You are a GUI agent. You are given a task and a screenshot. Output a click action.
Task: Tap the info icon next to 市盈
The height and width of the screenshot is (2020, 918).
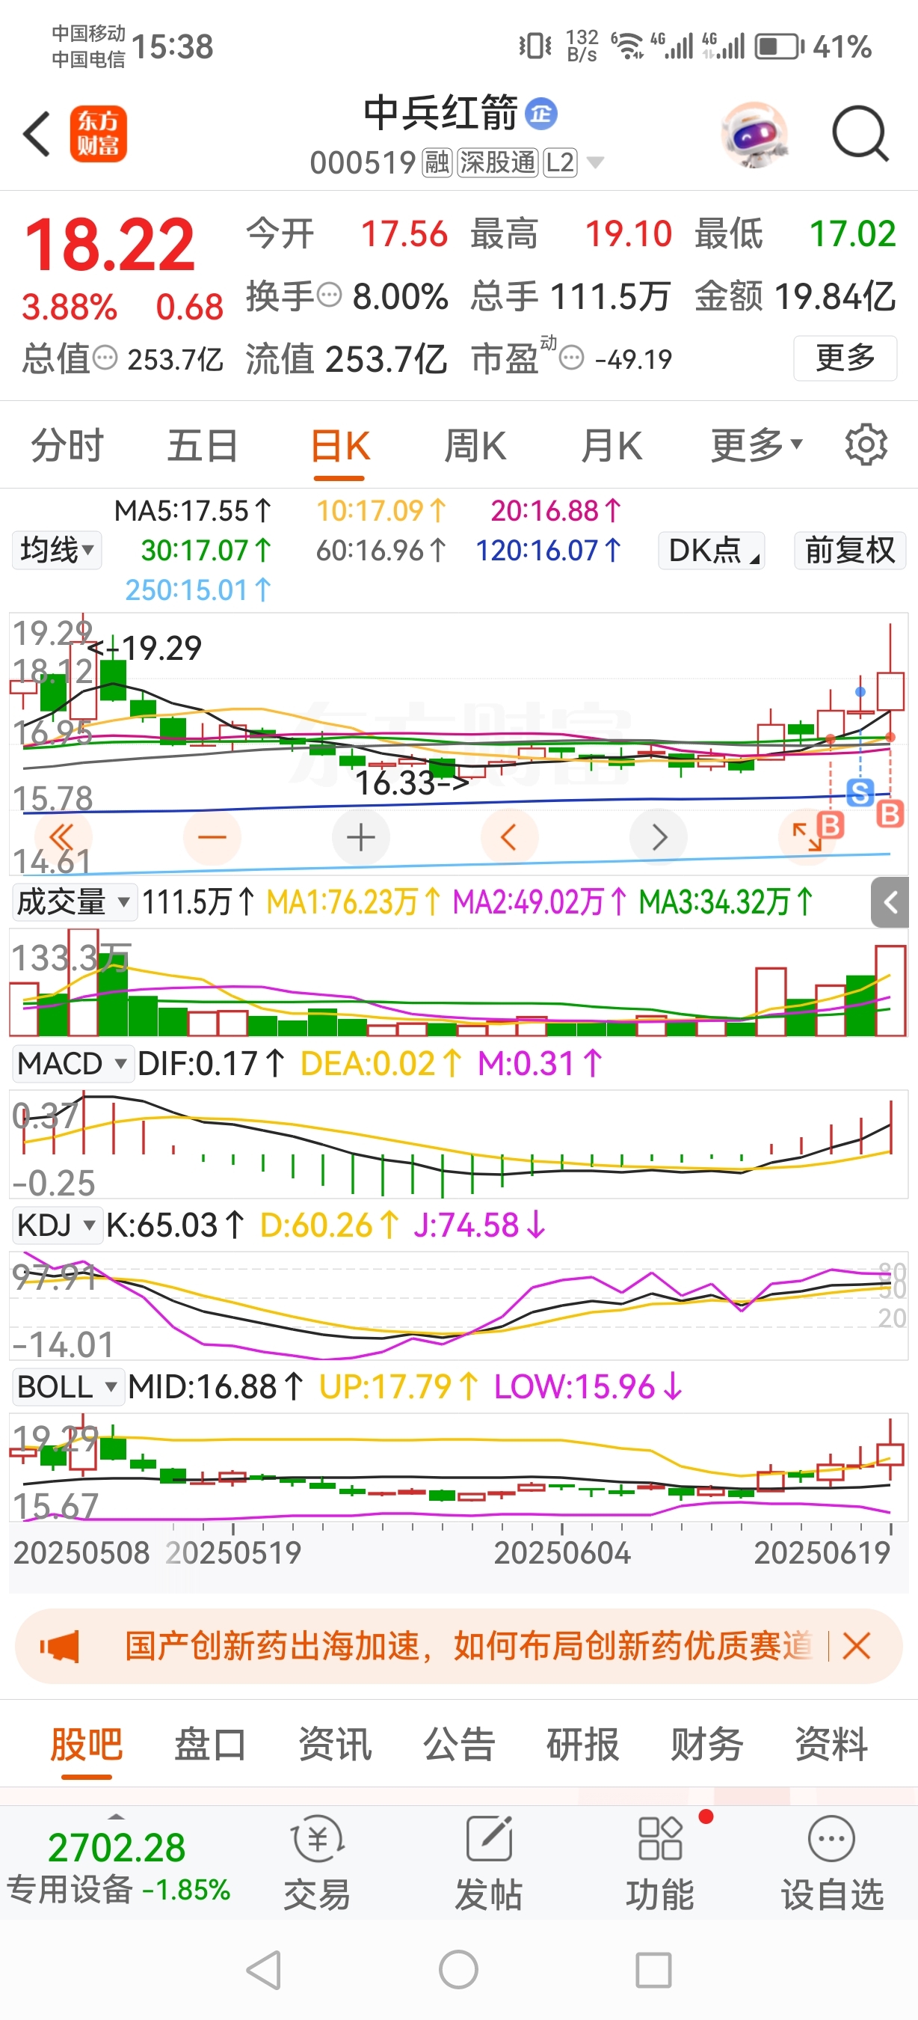pos(572,358)
